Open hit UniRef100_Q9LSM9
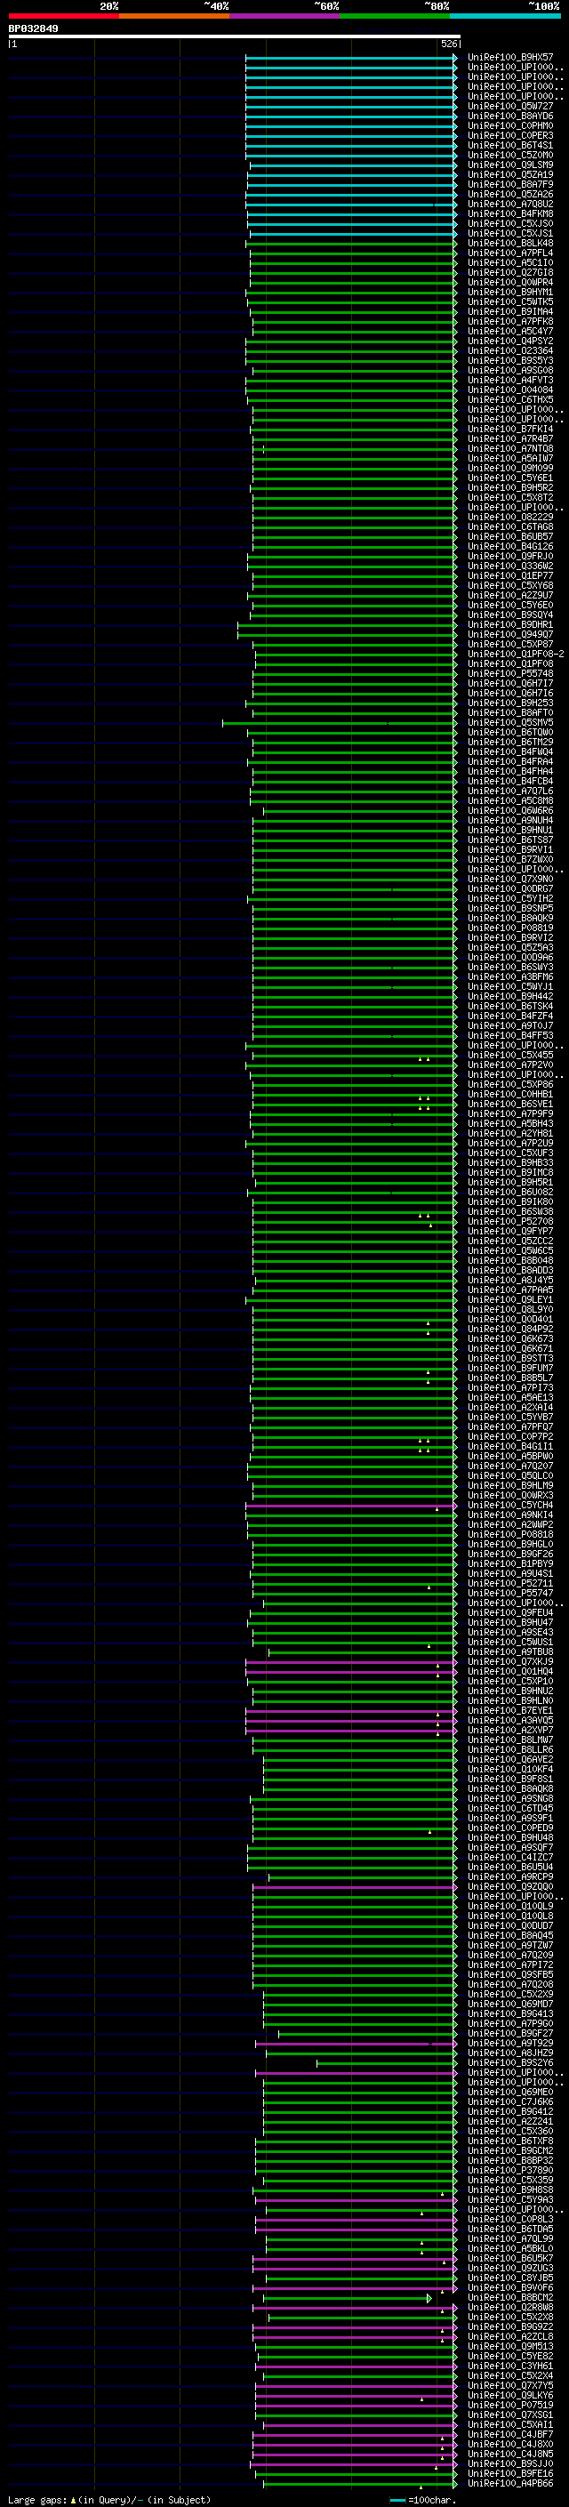 (x=509, y=165)
